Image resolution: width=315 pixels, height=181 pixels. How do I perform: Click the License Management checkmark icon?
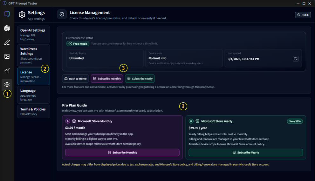pos(62,14)
